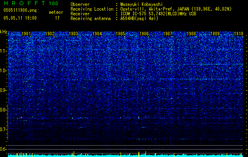Click the 0.6 frequency axis label
This screenshot has height=157, width=248.
click(3, 149)
